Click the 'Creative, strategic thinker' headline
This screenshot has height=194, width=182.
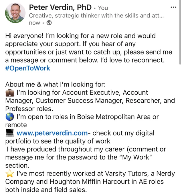tap(96, 16)
